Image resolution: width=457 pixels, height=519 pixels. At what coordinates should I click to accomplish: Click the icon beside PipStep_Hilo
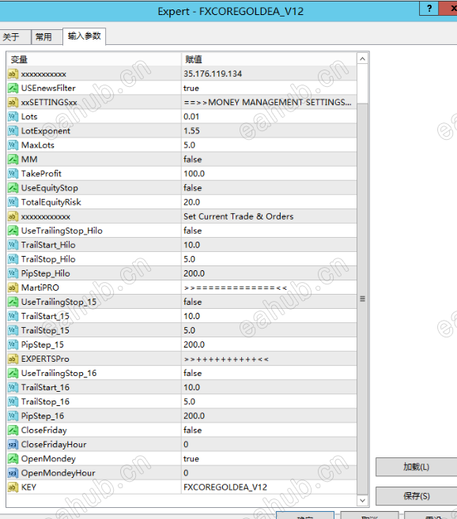click(x=13, y=273)
